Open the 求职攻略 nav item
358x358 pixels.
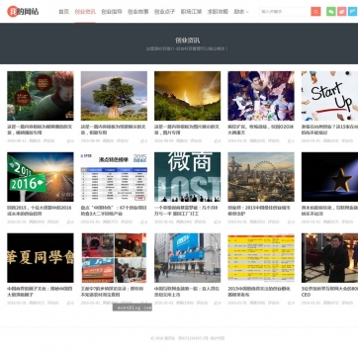pyautogui.click(x=218, y=12)
